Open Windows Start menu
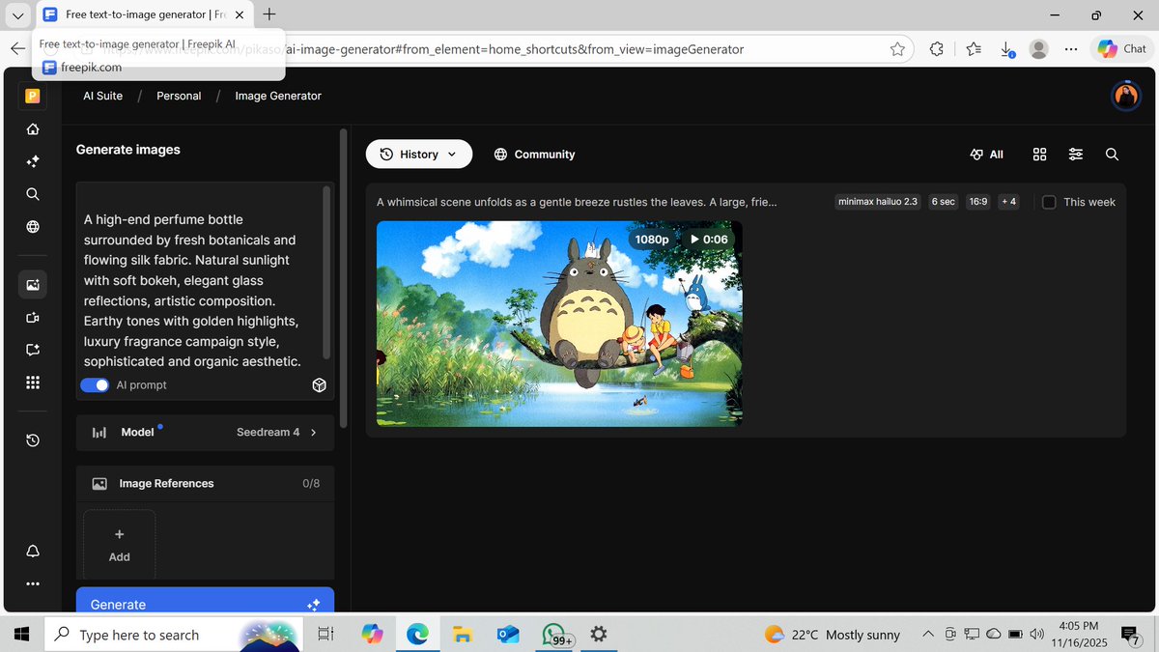The image size is (1159, 652). (x=20, y=635)
